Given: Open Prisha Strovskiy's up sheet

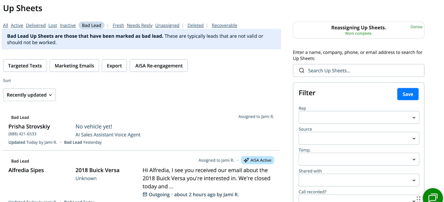Looking at the screenshot, I should [29, 127].
